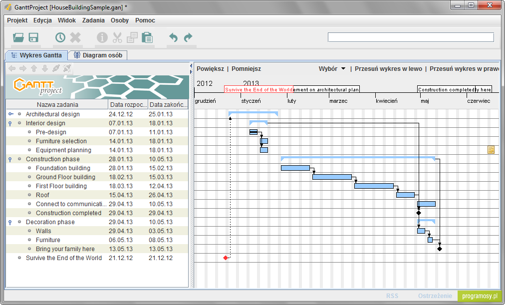Save project with the floppy disk icon
The height and width of the screenshot is (305, 505).
[x=33, y=37]
